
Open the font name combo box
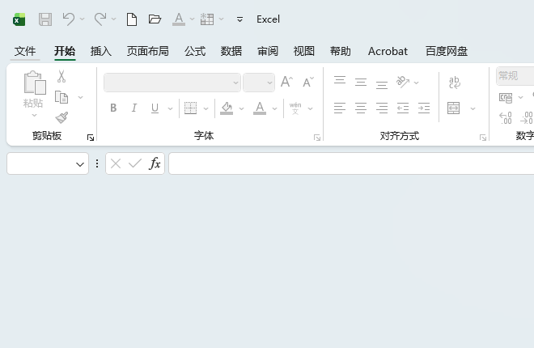click(172, 83)
